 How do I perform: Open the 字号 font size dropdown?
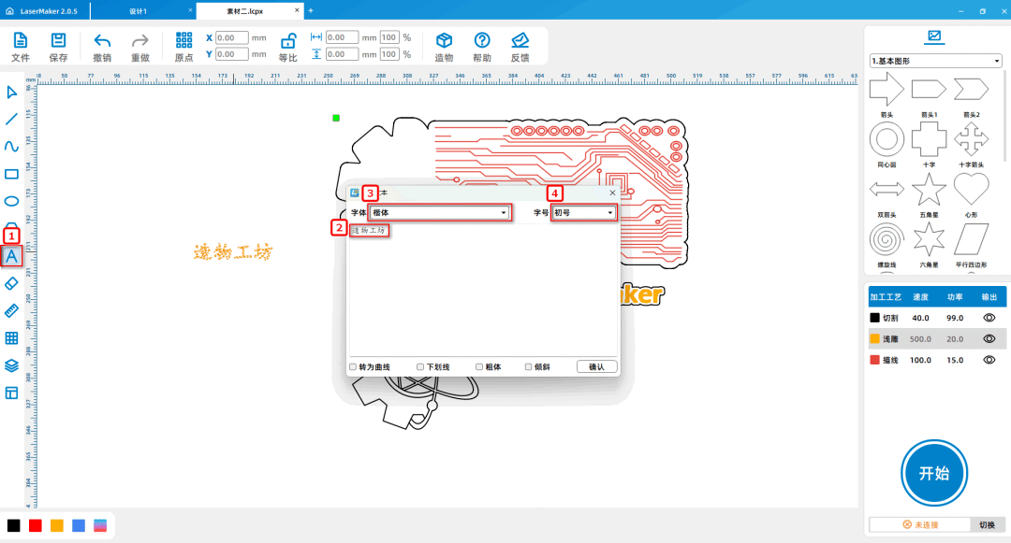(x=584, y=213)
